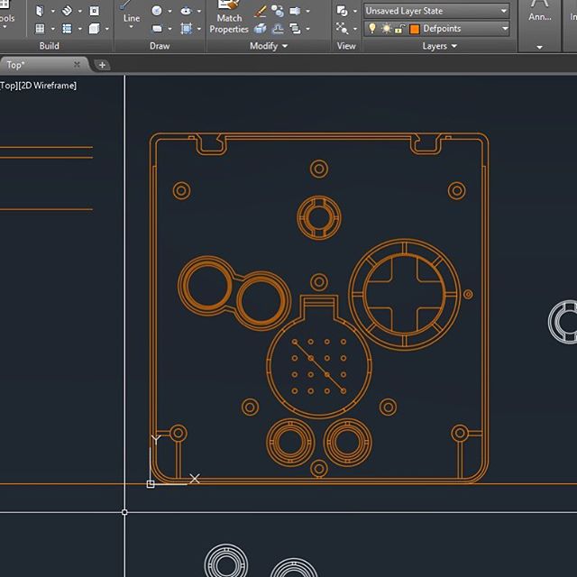Toggle the Defpoints layer padlock
This screenshot has height=577, width=577.
point(399,29)
